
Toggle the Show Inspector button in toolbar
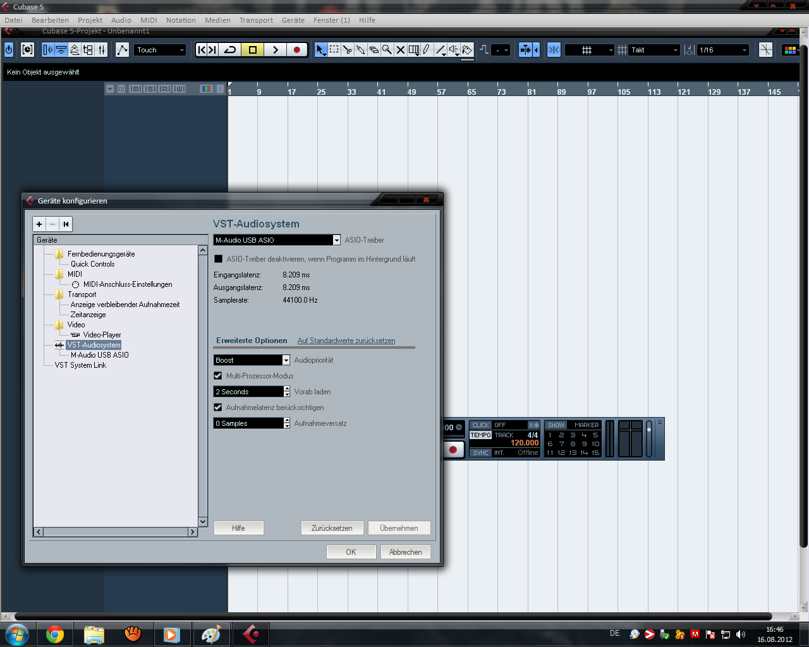coord(48,49)
